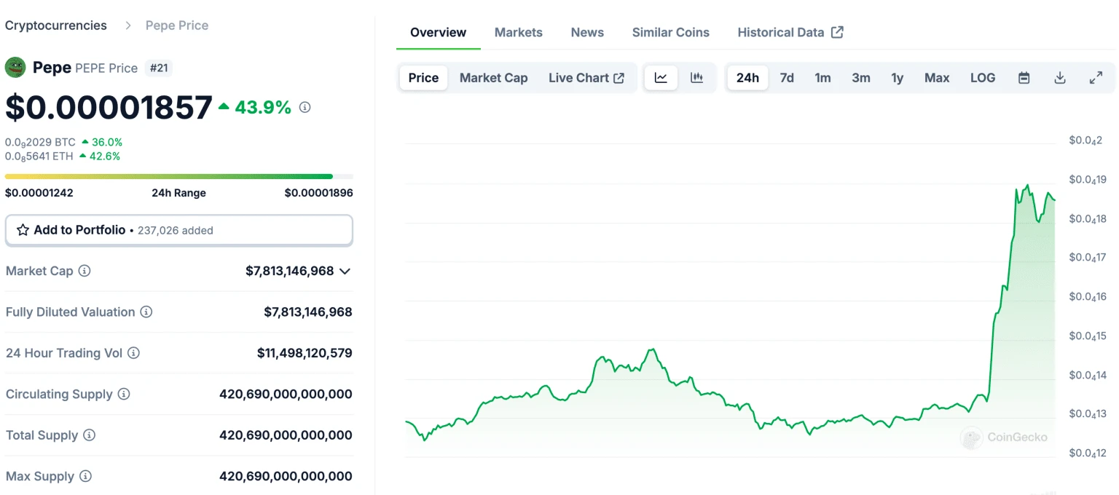The height and width of the screenshot is (495, 1119).
Task: Switch to the candlestick chart view icon
Action: point(696,78)
